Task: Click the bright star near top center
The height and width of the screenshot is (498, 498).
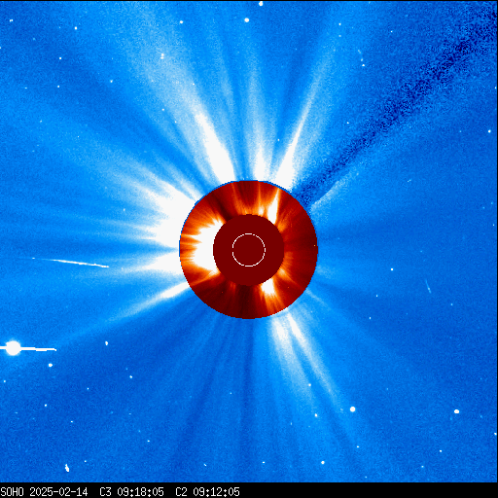Action: click(246, 20)
